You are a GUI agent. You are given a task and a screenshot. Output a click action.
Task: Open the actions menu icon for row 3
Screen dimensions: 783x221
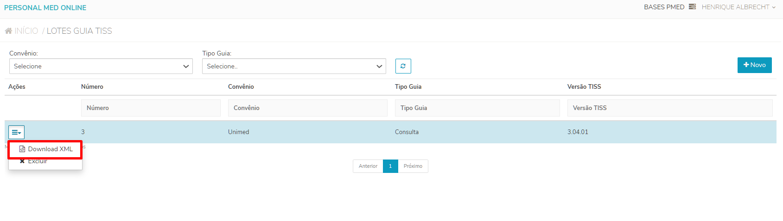tap(16, 132)
